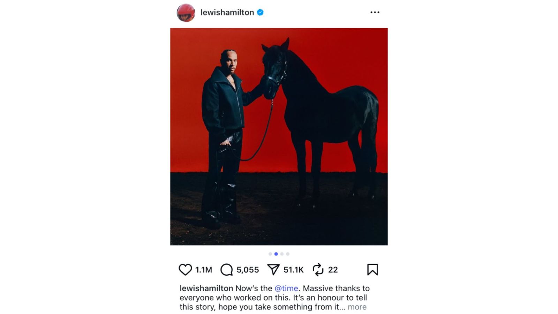558x314 pixels.
Task: Open the three-dot post options menu
Action: click(375, 12)
